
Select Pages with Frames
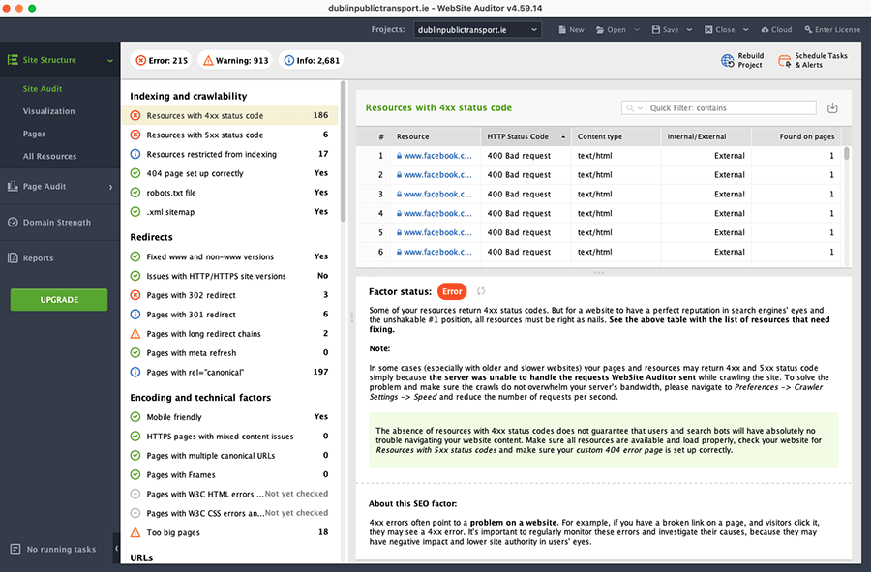pos(228,474)
